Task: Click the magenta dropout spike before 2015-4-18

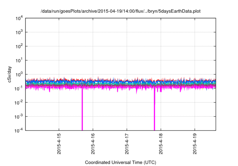Action: [x=155, y=109]
